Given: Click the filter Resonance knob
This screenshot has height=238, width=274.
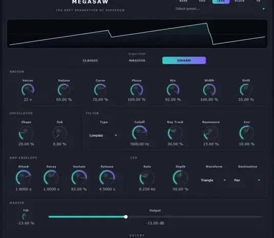Looking at the screenshot, I should (x=210, y=133).
